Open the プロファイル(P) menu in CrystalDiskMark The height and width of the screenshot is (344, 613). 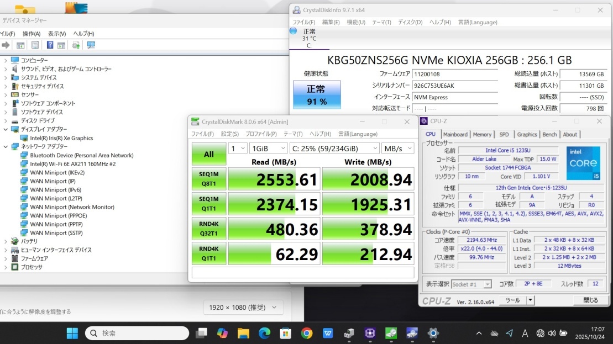click(261, 134)
